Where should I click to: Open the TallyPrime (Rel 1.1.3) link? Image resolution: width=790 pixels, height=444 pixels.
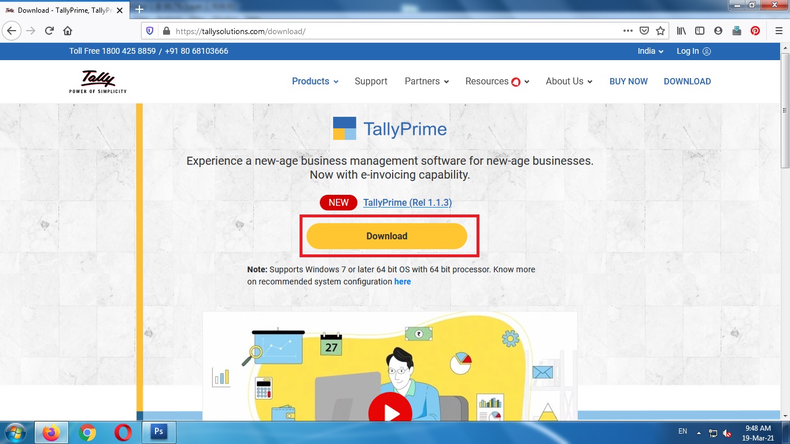(407, 202)
